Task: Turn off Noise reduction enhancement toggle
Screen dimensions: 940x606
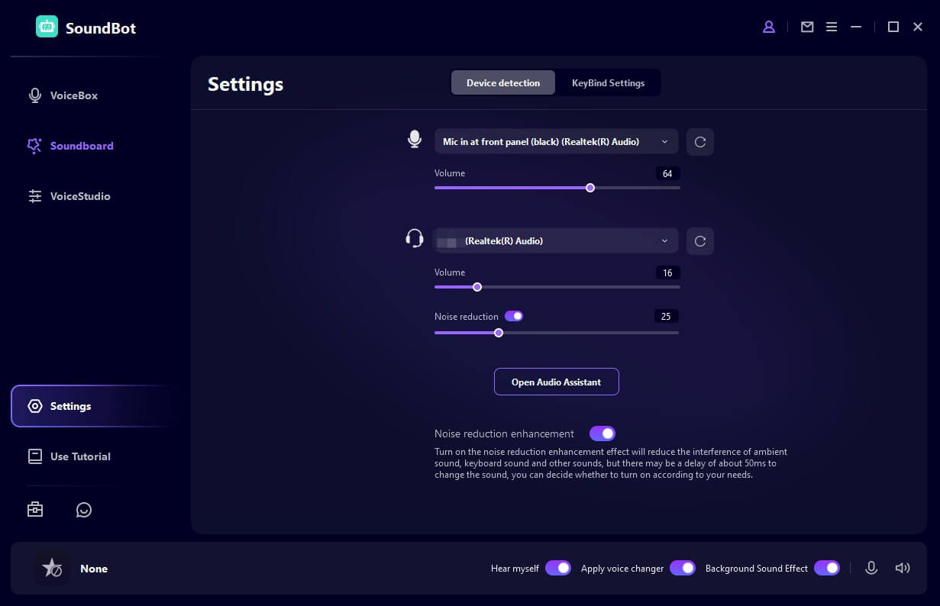Action: [602, 434]
